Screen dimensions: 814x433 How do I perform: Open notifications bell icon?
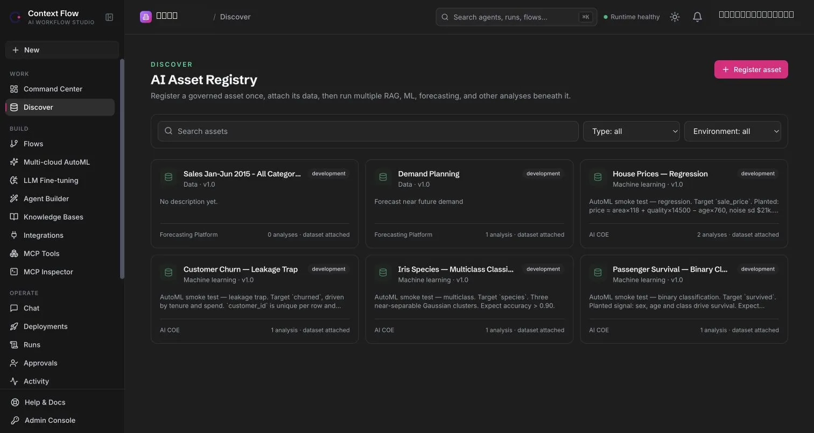click(697, 17)
